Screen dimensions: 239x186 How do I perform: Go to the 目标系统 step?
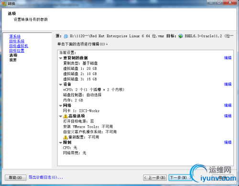tap(17, 41)
